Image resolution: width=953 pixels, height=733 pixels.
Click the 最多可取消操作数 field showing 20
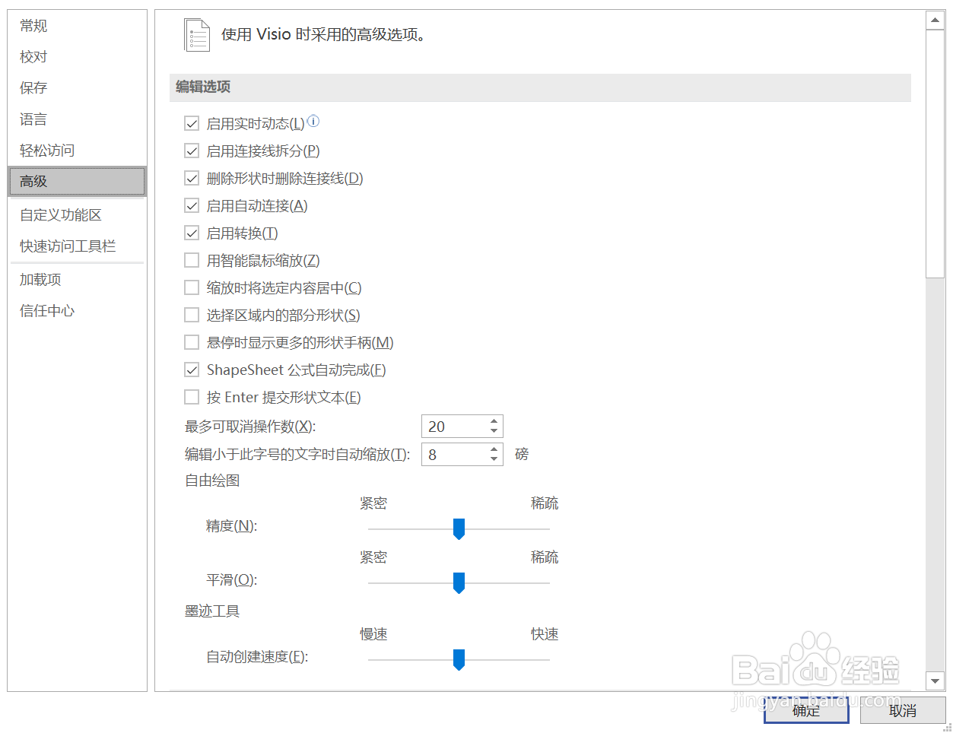pyautogui.click(x=454, y=427)
